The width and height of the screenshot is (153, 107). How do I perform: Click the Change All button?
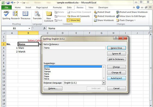pyautogui.click(x=116, y=73)
